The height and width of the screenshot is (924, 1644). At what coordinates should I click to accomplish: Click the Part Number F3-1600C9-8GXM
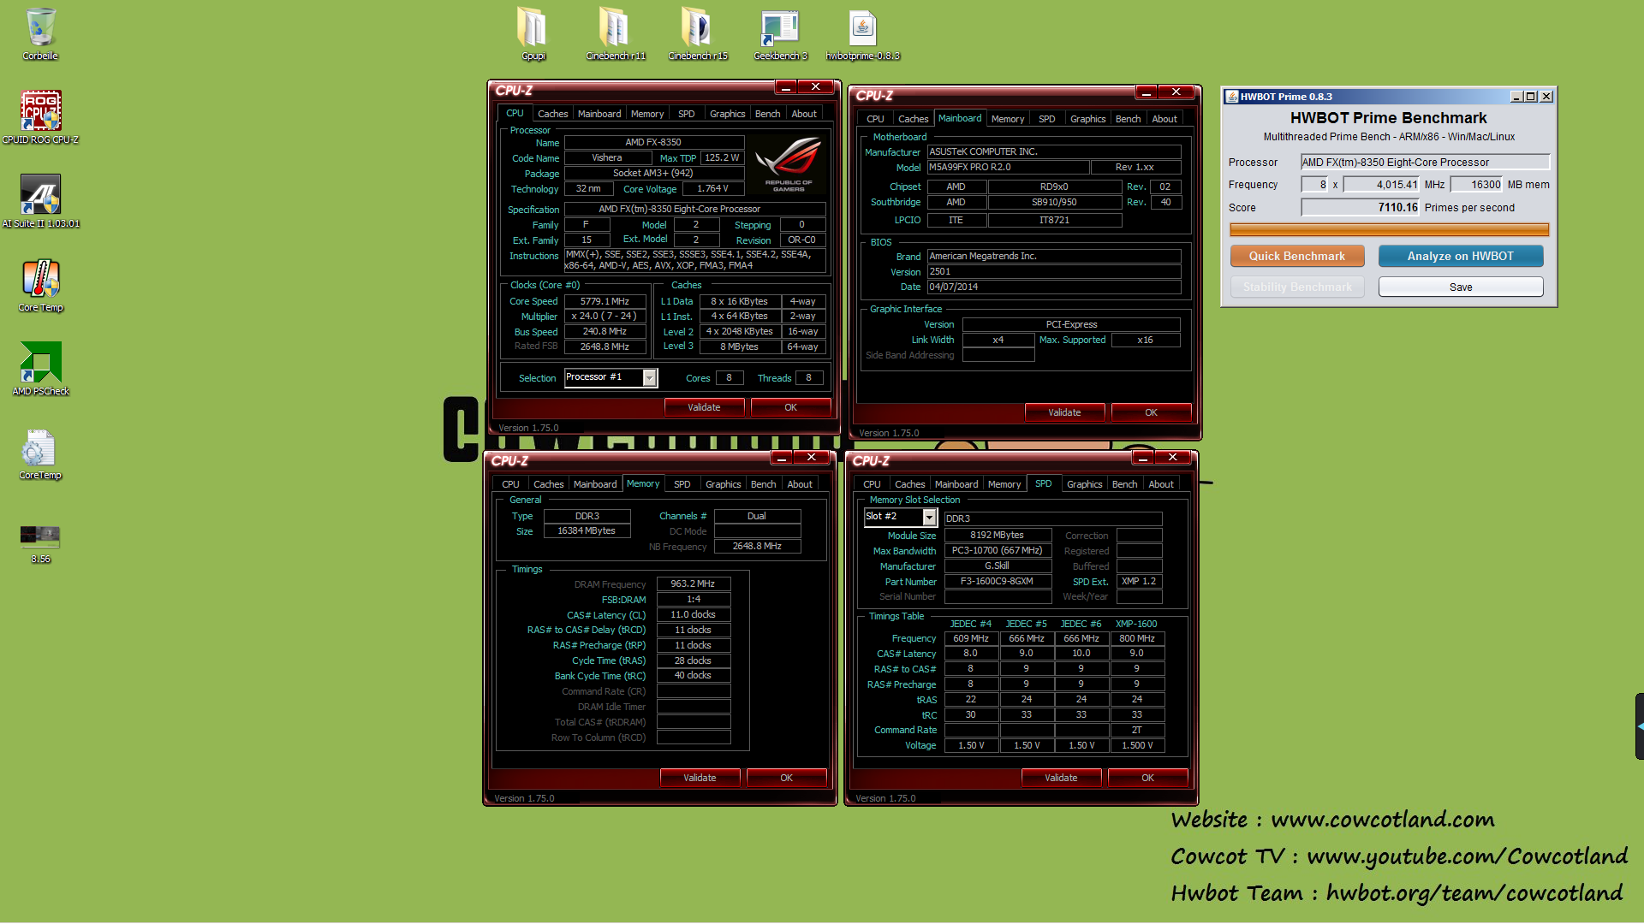coord(997,581)
